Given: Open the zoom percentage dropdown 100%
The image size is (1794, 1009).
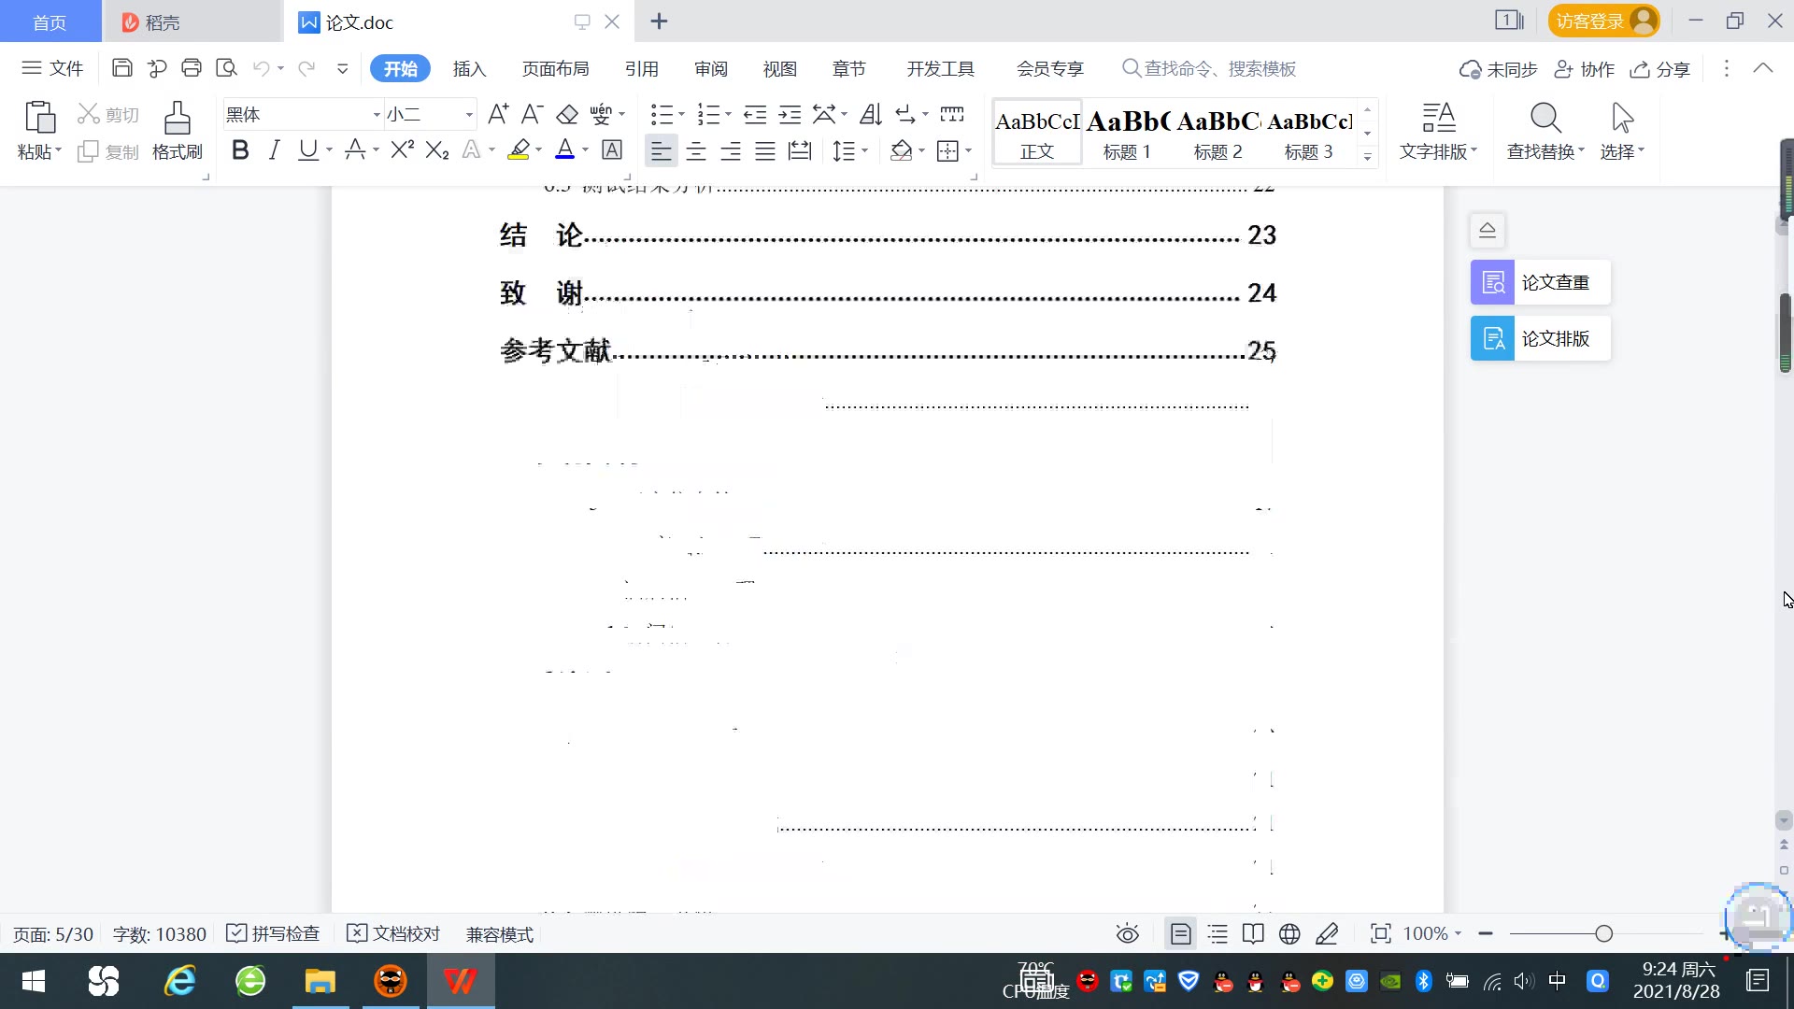Looking at the screenshot, I should pyautogui.click(x=1432, y=933).
